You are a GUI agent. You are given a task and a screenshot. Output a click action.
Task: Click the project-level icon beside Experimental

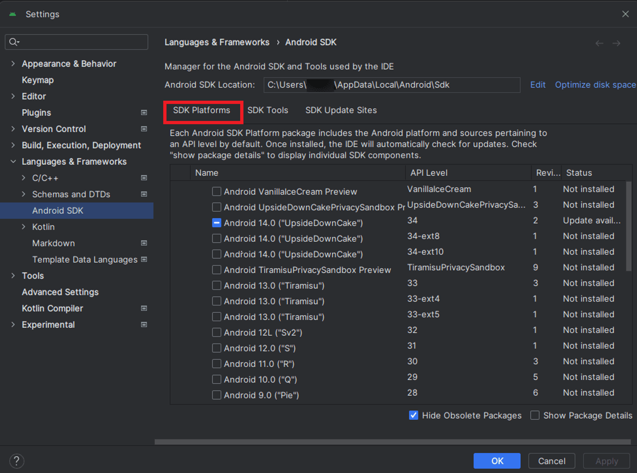click(144, 325)
